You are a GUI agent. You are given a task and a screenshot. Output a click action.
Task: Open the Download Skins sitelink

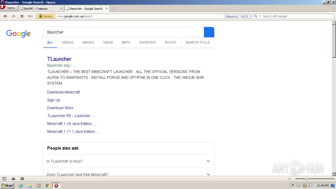pos(60,108)
